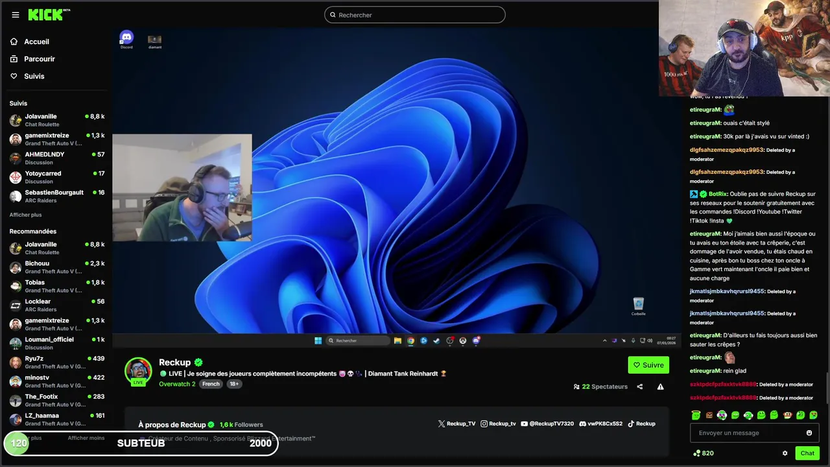Viewport: 830px width, 467px height.
Task: Click the Parcourir browse icon
Action: coord(14,59)
